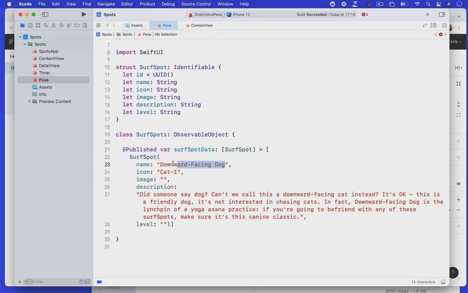Open the related items grid icon
The height and width of the screenshot is (293, 468).
(x=98, y=25)
